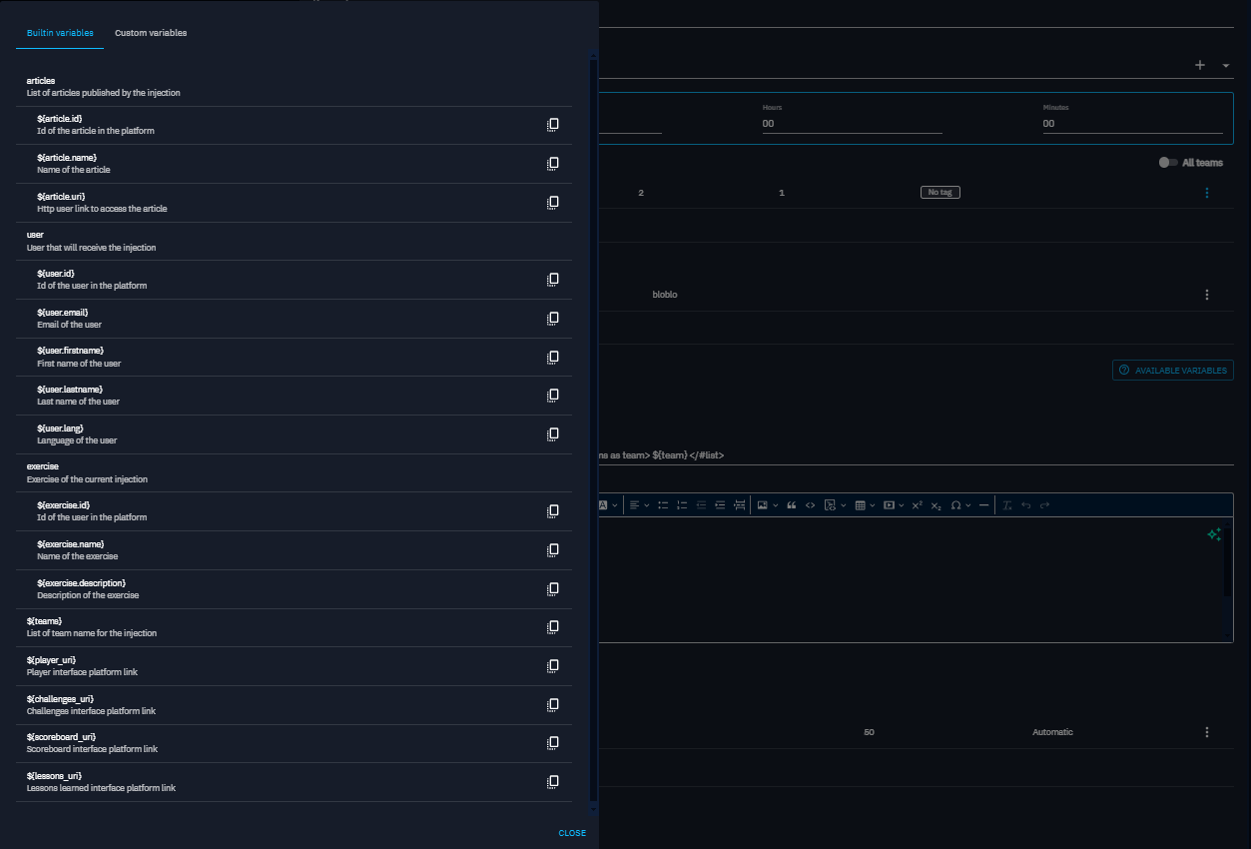Image resolution: width=1251 pixels, height=849 pixels.
Task: Click the Available Variables button
Action: [x=1173, y=371]
